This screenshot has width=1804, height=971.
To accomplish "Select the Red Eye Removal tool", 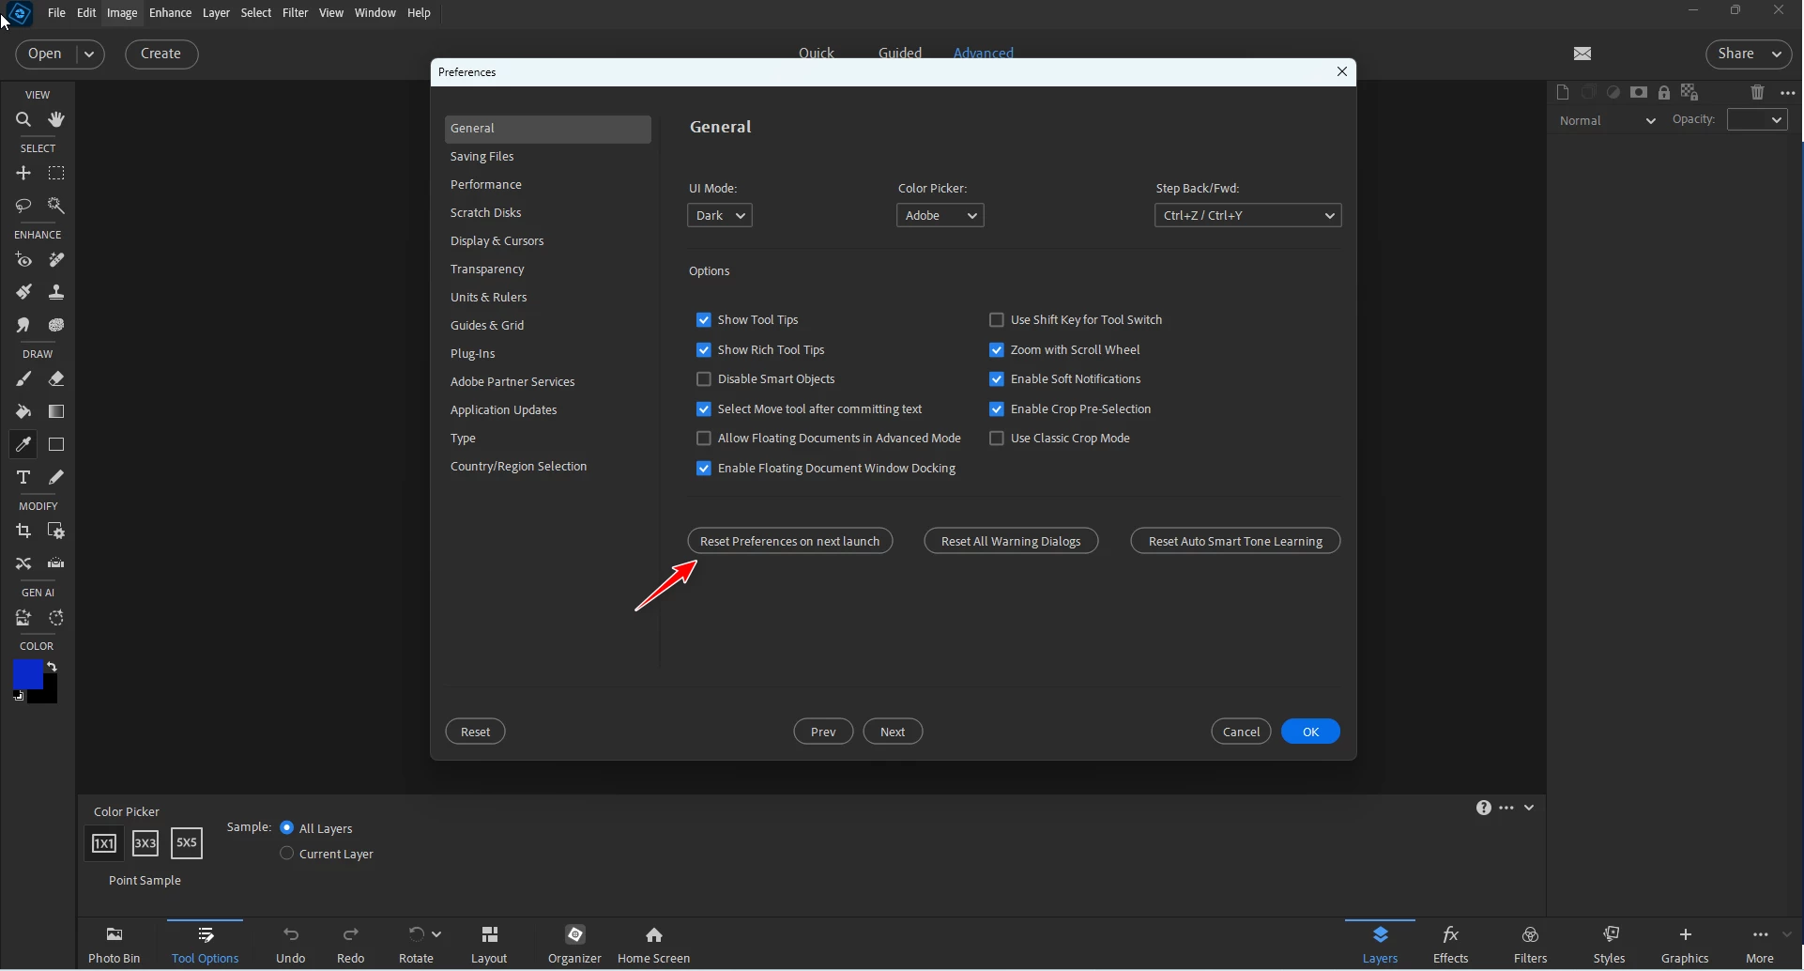I will (x=23, y=260).
